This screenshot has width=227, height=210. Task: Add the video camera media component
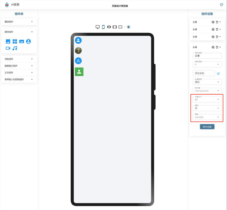[x=8, y=48]
